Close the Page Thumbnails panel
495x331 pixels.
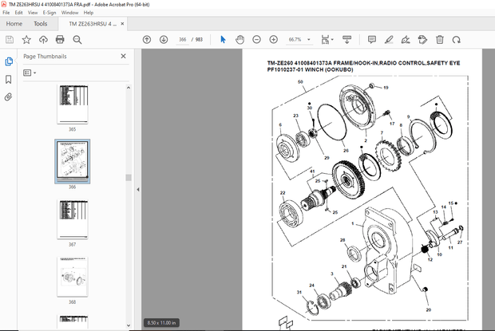124,56
